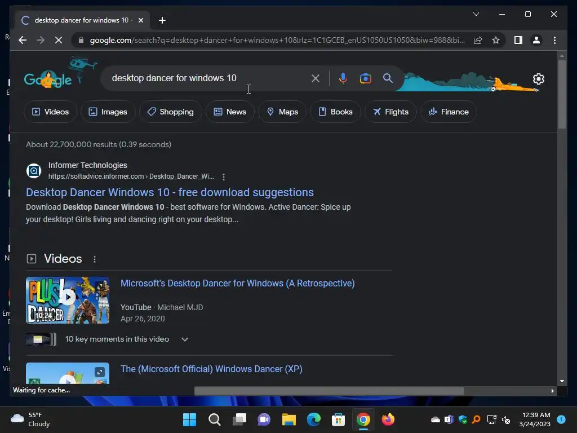Open Videos section options menu

click(95, 259)
